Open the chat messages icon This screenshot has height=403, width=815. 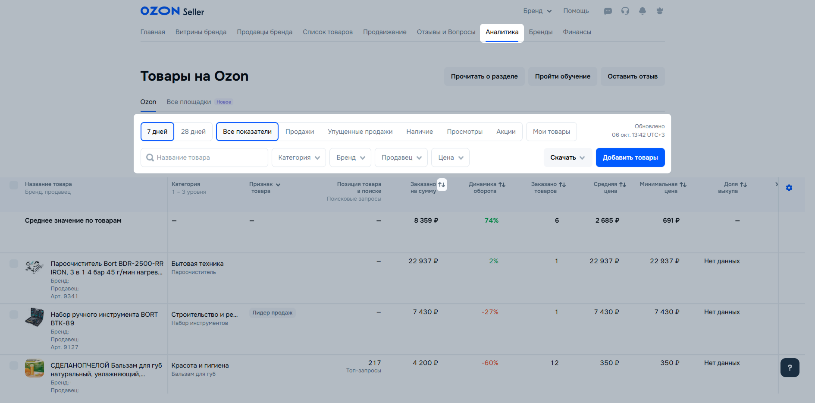click(608, 11)
